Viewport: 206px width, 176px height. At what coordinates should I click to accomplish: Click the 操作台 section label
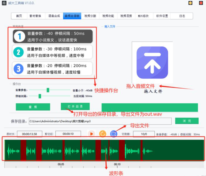coord(16,84)
